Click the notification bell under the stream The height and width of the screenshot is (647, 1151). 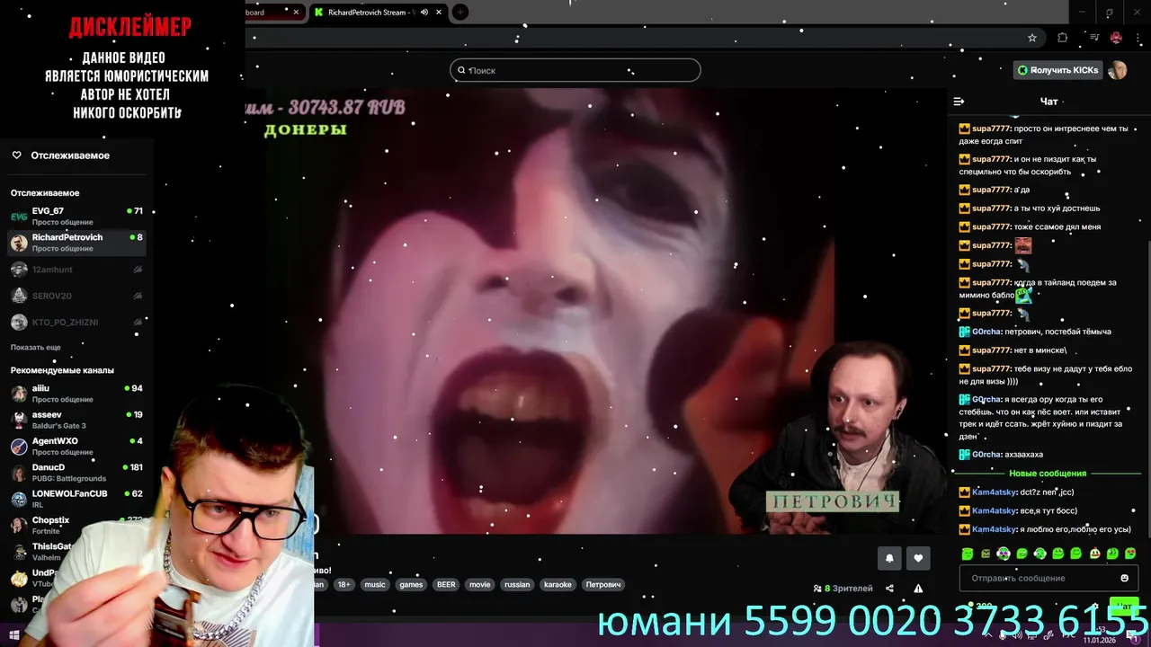pos(889,558)
